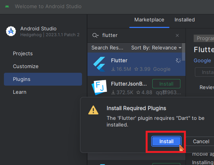The height and width of the screenshot is (165, 214).
Task: Click the Flutter loading spinner
Action: 178,60
